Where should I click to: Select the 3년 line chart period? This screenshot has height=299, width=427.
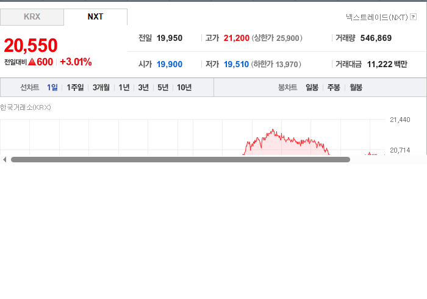pyautogui.click(x=143, y=87)
